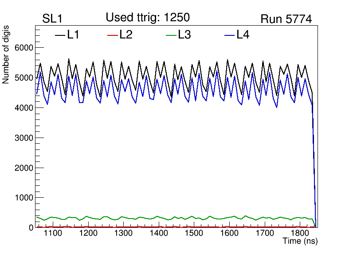
Task: Click the black L1 legend line sample
Action: coord(60,35)
